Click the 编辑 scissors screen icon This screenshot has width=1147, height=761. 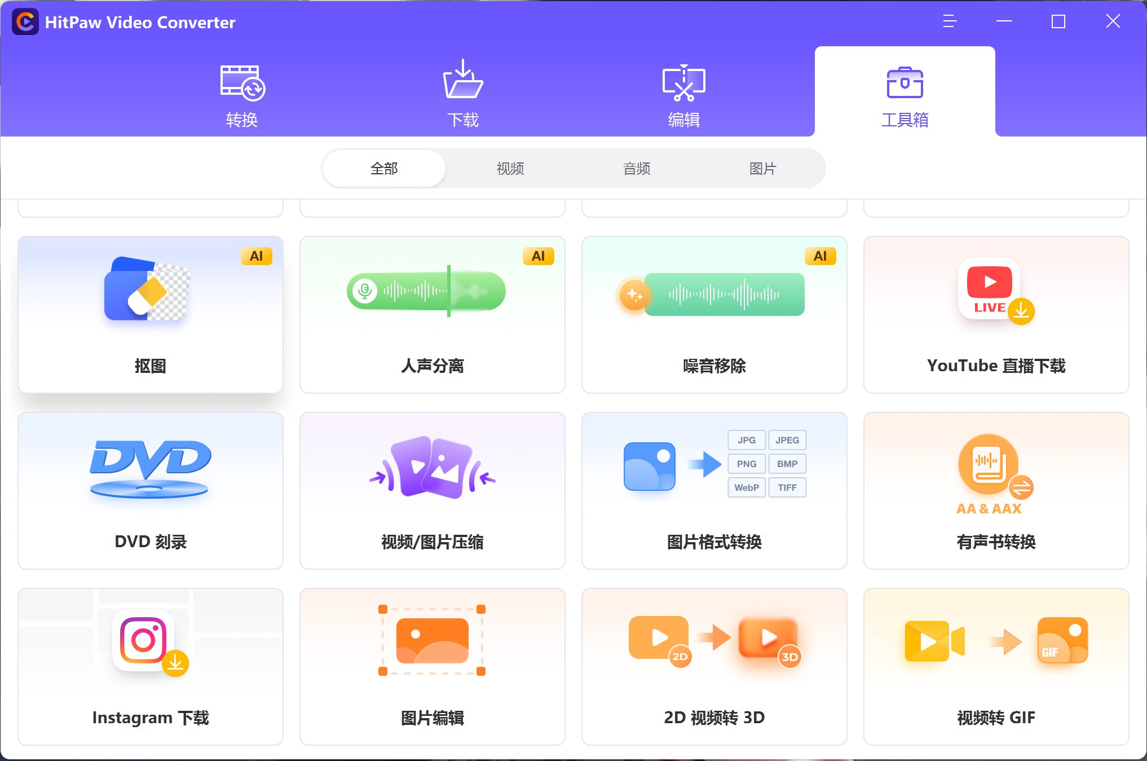point(684,82)
